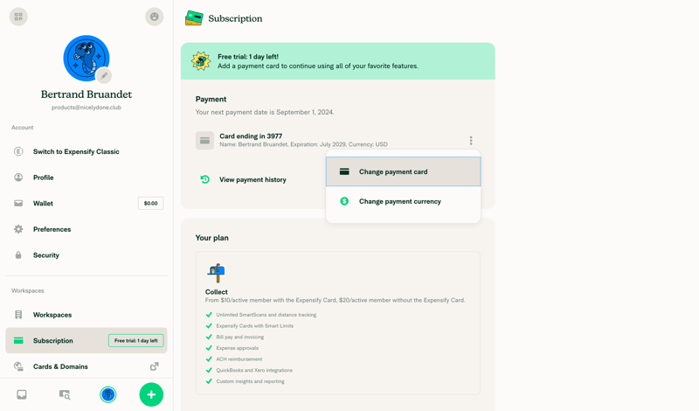Click the dollar icon for payment currency
Screen dimensions: 699x411
point(344,201)
